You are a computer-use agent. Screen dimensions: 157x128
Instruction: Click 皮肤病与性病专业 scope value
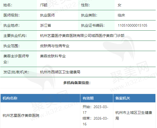55,46
